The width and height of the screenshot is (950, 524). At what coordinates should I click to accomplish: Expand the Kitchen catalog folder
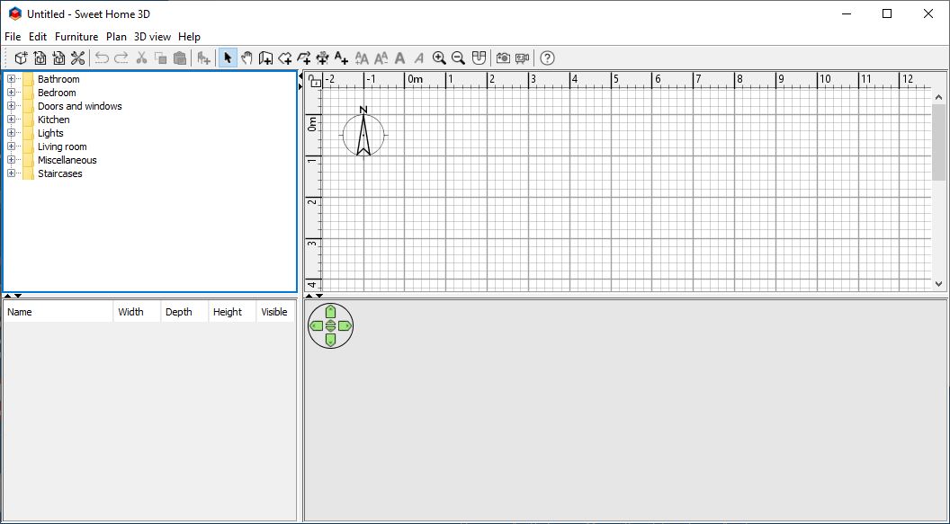(11, 120)
